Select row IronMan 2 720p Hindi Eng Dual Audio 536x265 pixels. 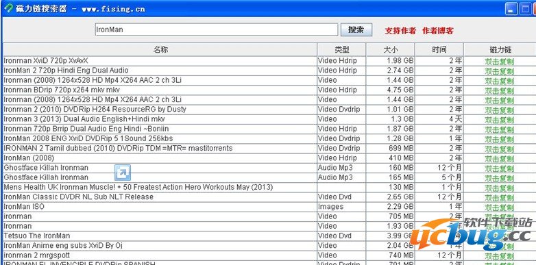(x=269, y=71)
